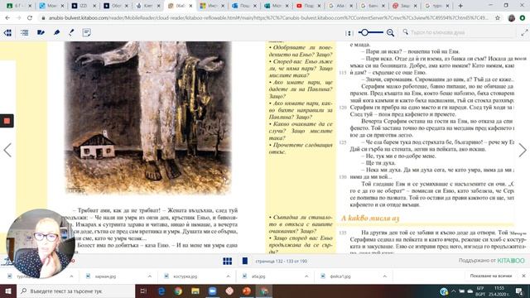Open a new browser tab
530x298 pixels.
460,6
